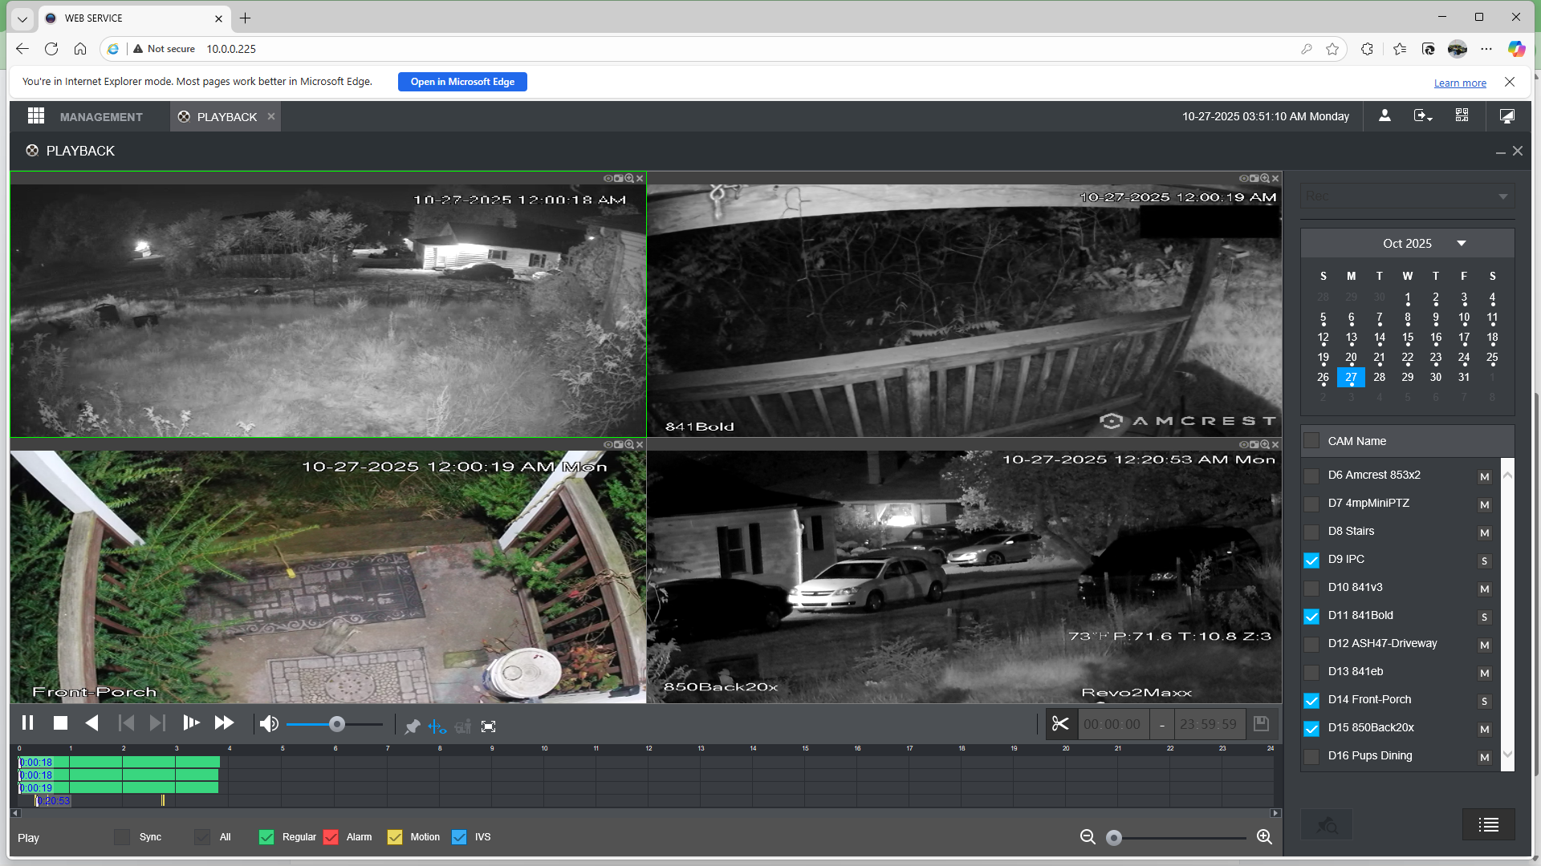Toggle the IVS rule display icon
Screen dimensions: 1541x866
[x=437, y=726]
